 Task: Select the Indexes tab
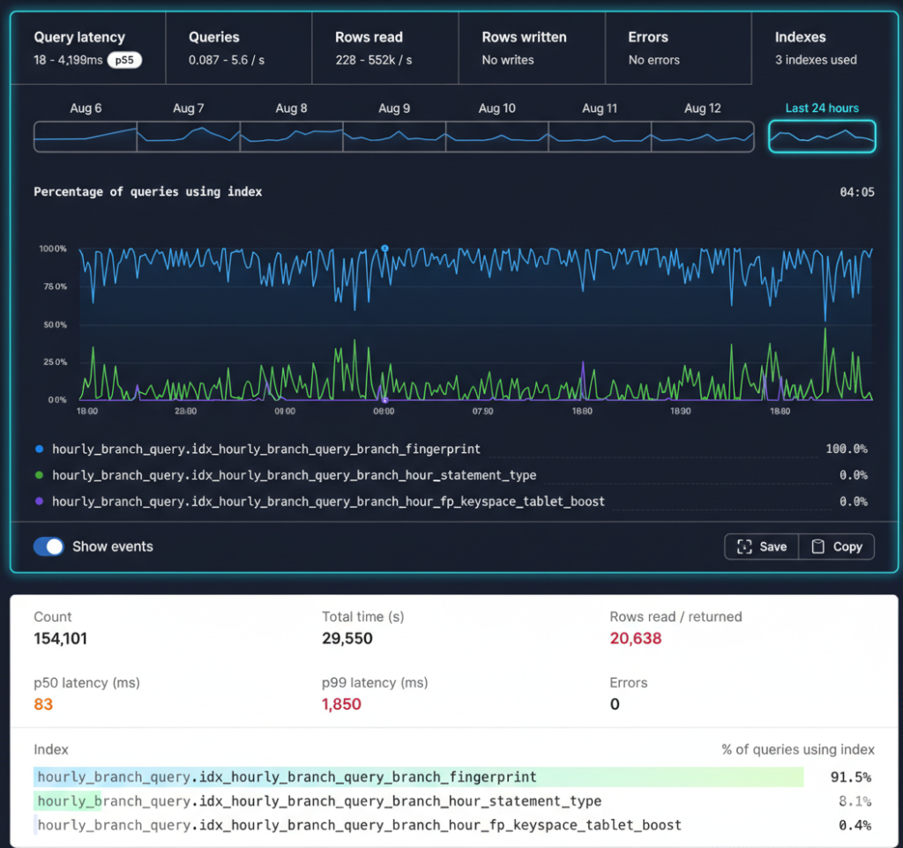point(822,48)
